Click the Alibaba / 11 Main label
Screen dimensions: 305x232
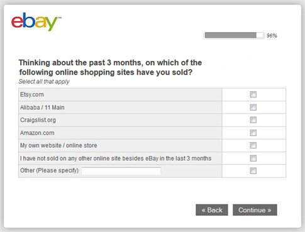[42, 108]
